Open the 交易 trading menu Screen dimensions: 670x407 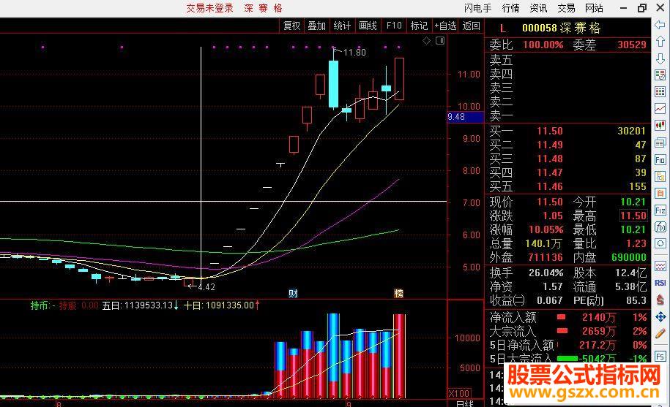pos(566,8)
